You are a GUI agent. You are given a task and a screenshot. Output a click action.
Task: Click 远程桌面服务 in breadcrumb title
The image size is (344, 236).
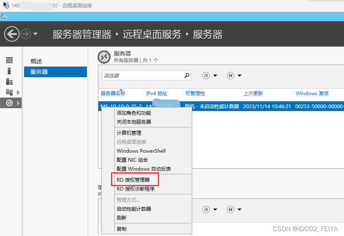point(152,34)
